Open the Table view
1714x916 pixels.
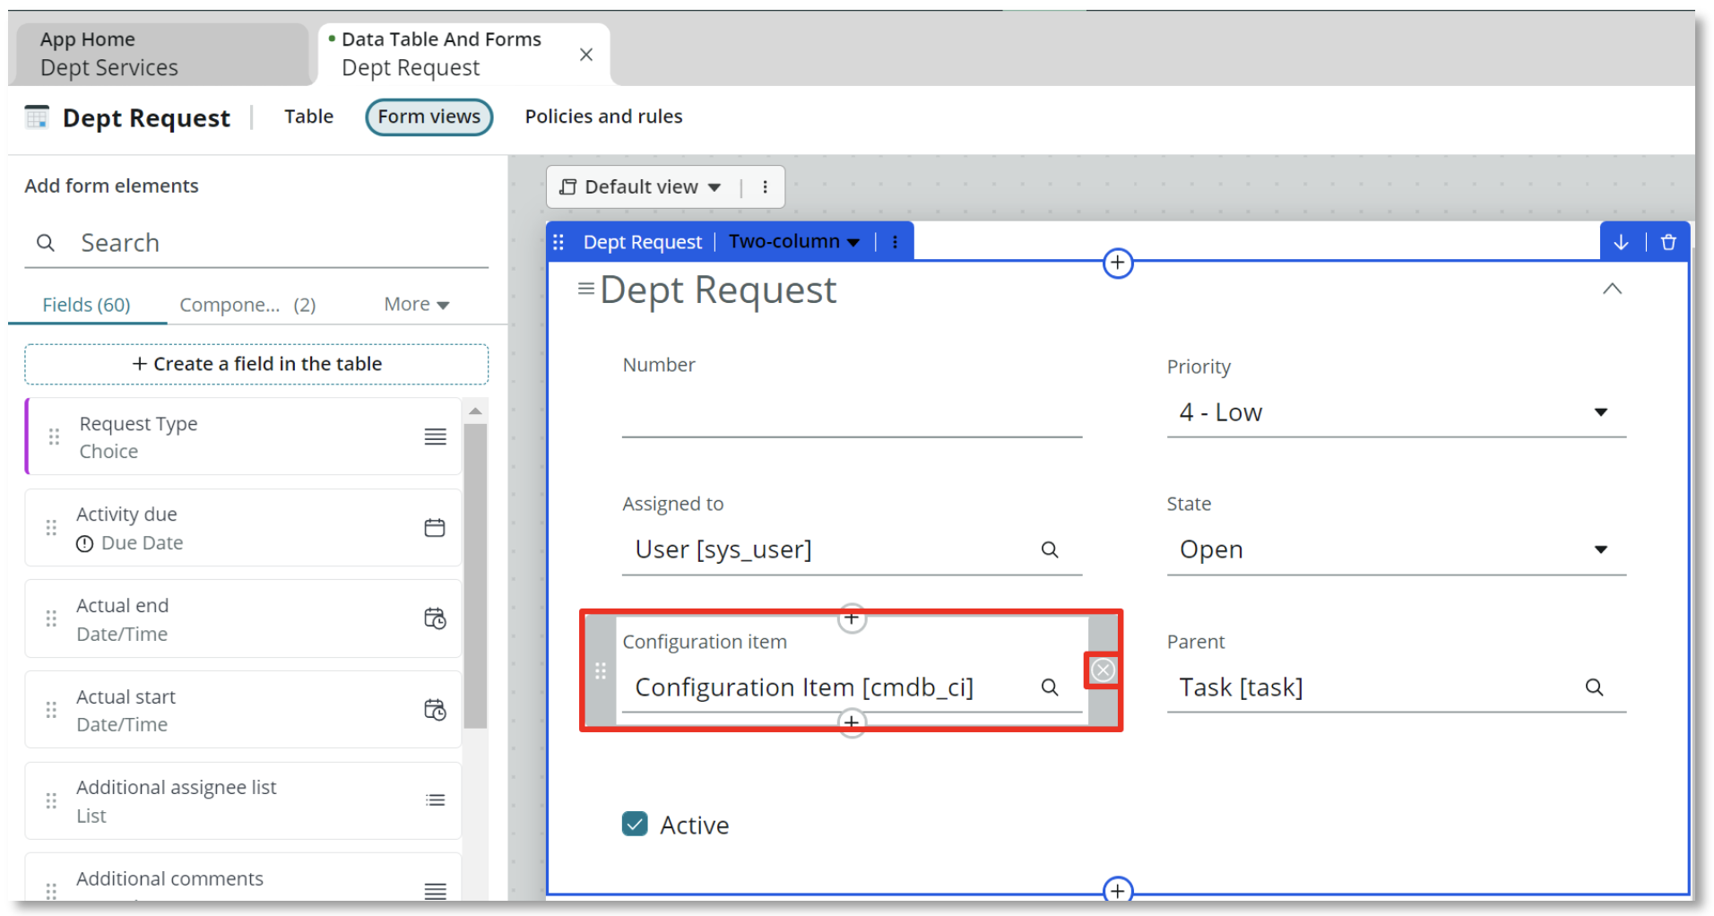tap(308, 117)
